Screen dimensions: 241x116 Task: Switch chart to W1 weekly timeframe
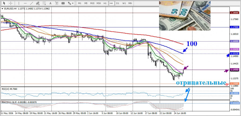click(124, 3)
